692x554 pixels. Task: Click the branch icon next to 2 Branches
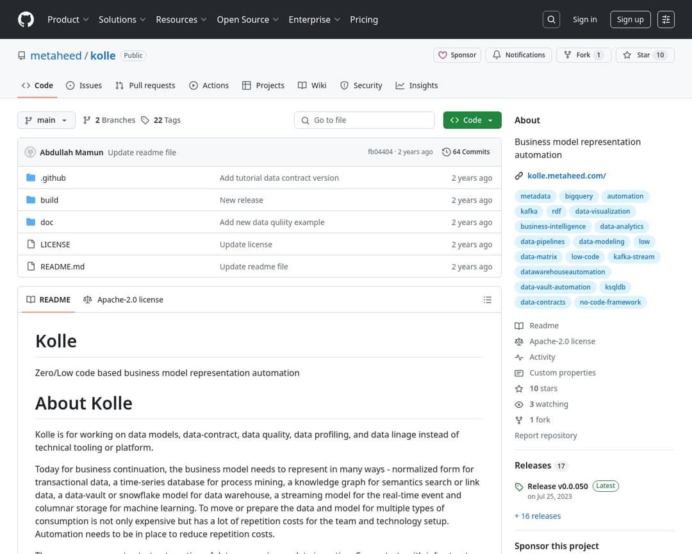87,120
